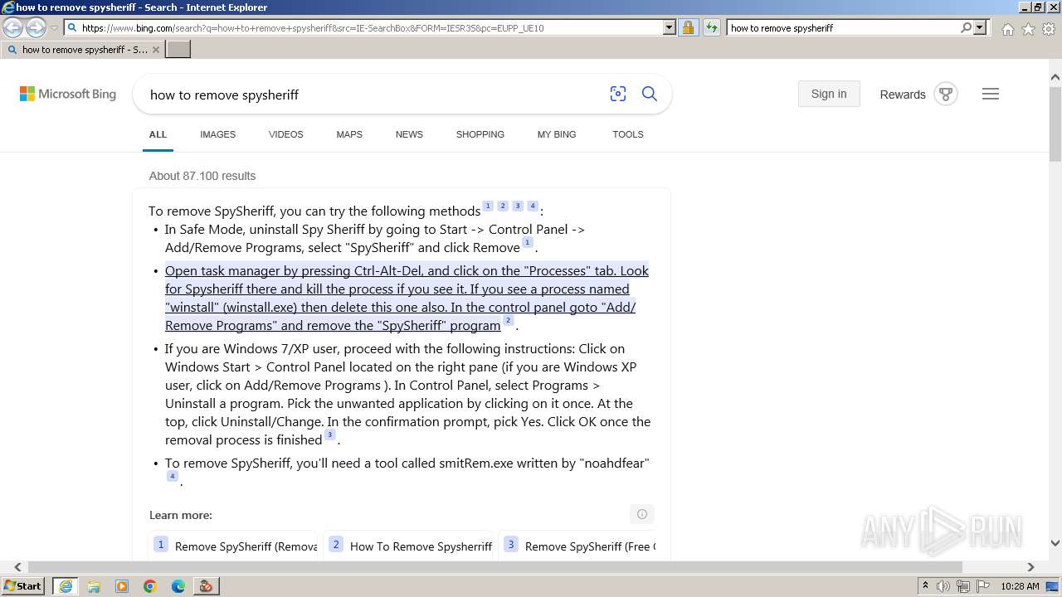
Task: Click the IE search box field
Action: [x=842, y=28]
